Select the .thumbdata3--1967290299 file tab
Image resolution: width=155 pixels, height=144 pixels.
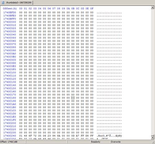pyautogui.click(x=17, y=2)
